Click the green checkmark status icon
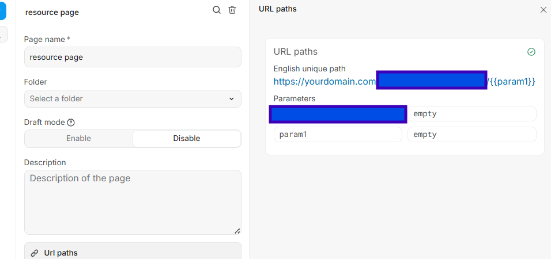Screen dimensions: 551x259 (x=531, y=52)
